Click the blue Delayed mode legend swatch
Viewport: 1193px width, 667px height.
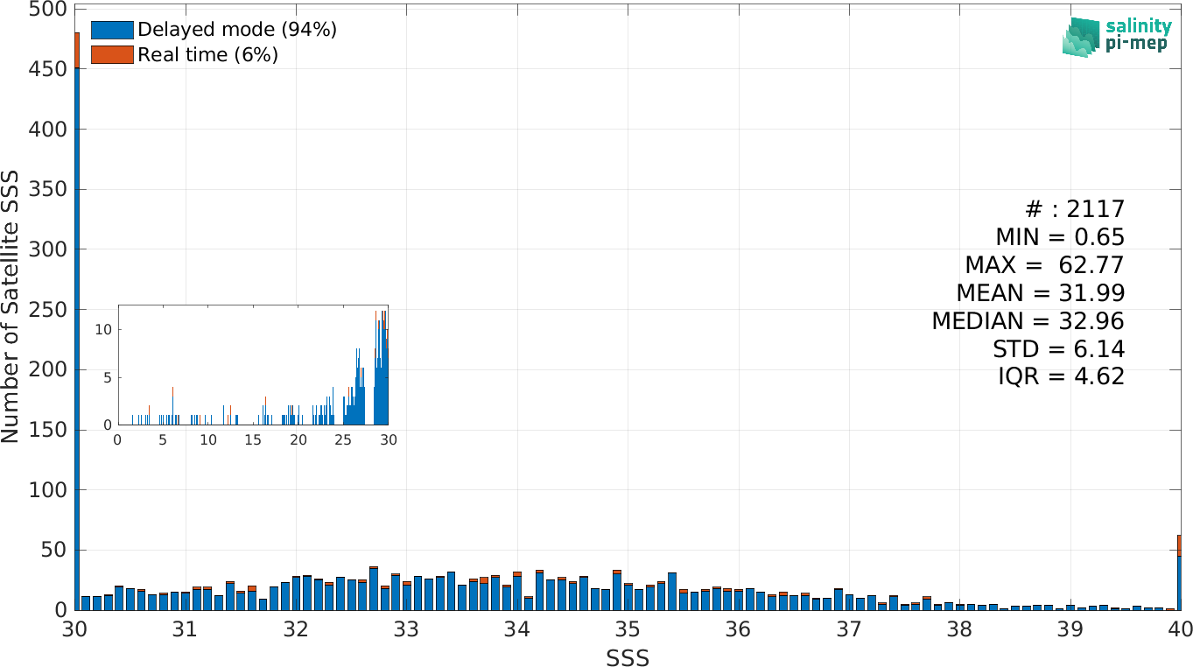[x=113, y=30]
